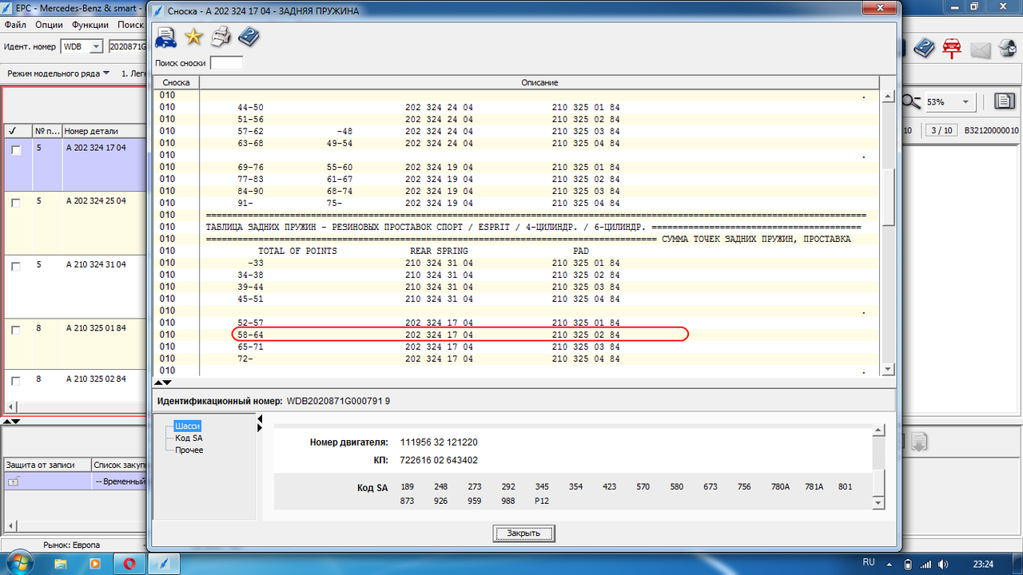
Task: Show hidden tray icons arrow
Action: [890, 564]
